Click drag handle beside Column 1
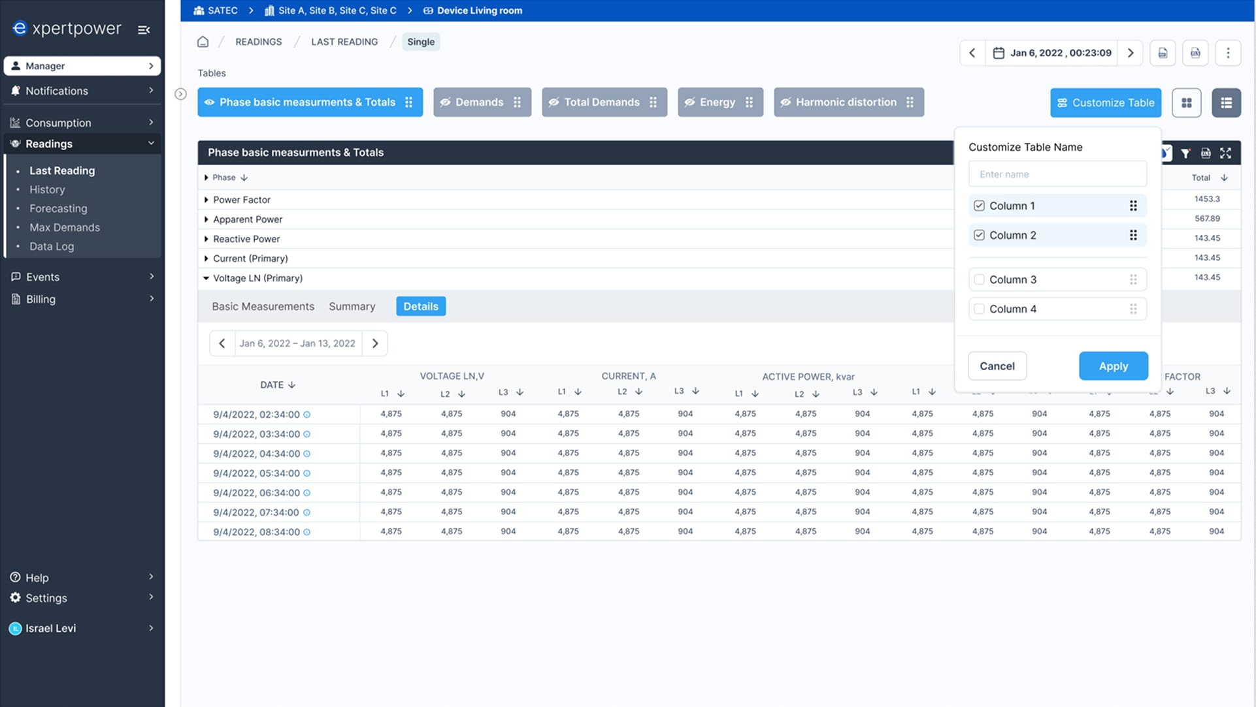Viewport: 1256px width, 707px height. (x=1133, y=206)
